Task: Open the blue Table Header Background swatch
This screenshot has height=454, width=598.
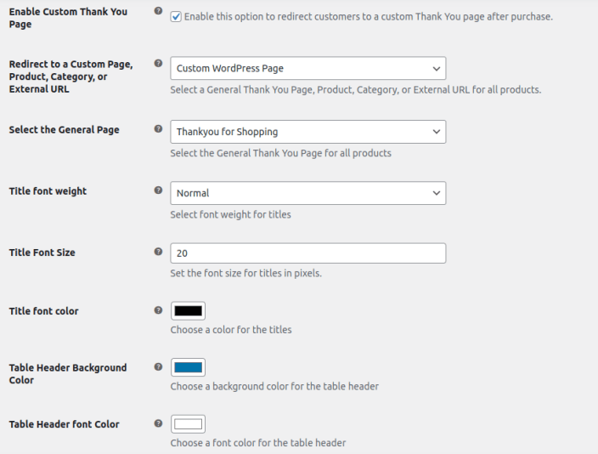Action: tap(188, 367)
